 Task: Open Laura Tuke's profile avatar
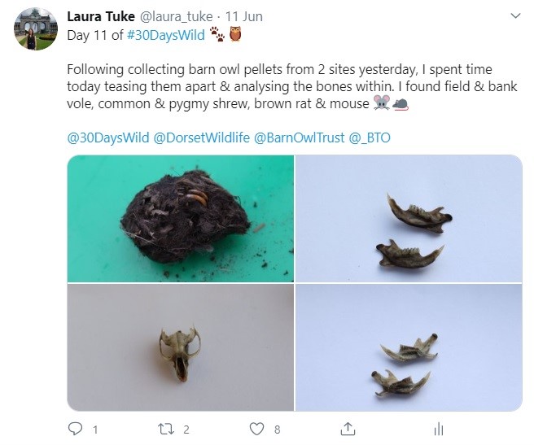tap(35, 29)
